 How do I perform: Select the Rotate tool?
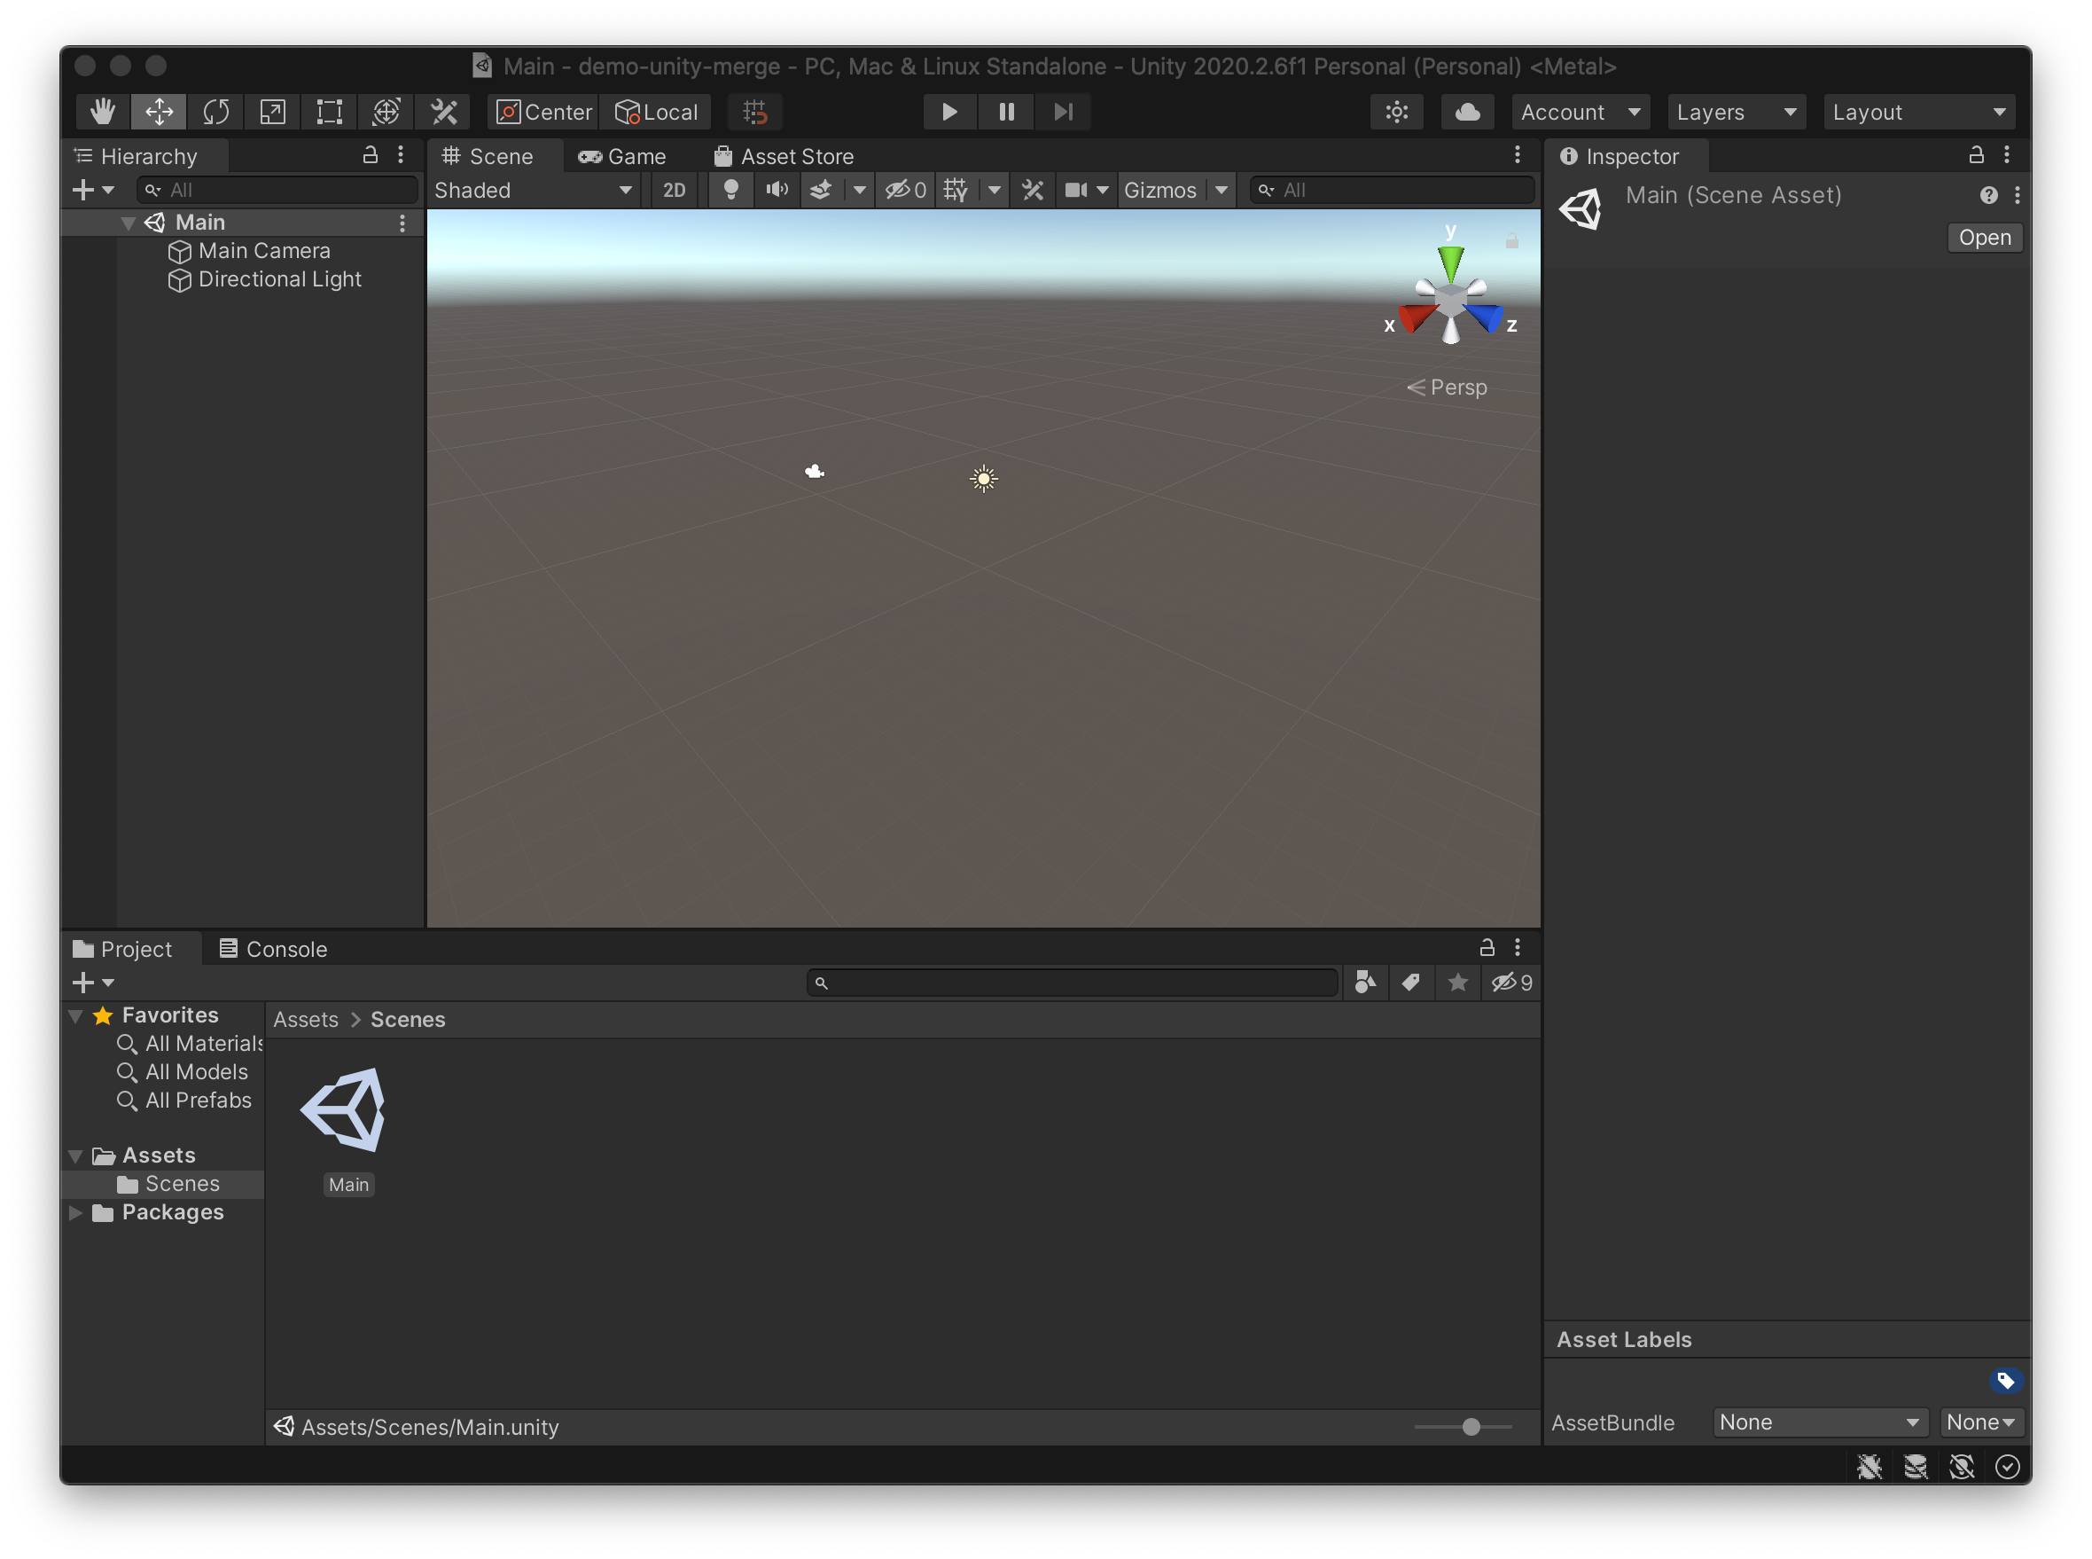click(x=216, y=112)
